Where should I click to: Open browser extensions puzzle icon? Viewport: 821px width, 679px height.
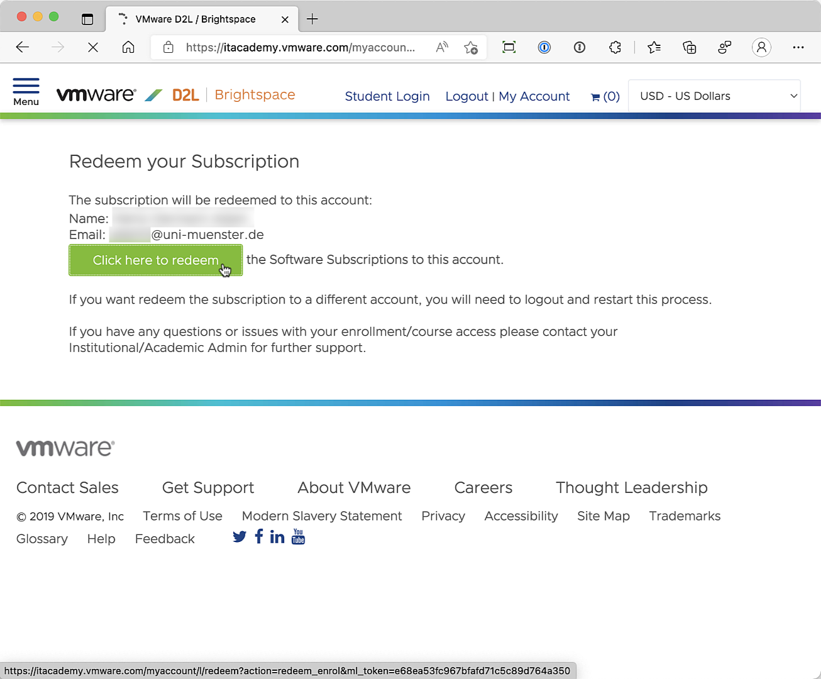615,47
